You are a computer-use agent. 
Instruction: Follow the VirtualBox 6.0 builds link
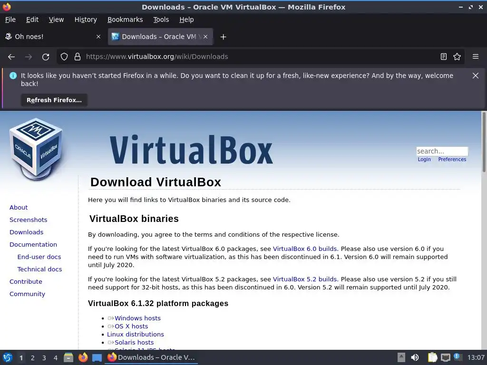(x=306, y=249)
